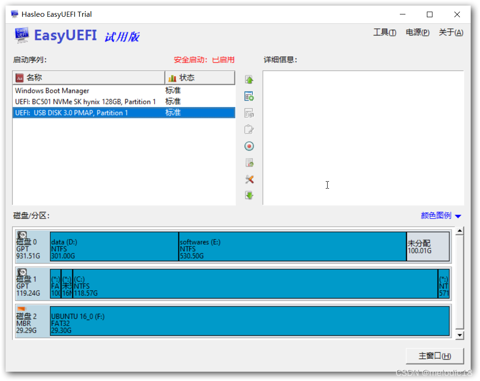Click the Aa icon in 名称 column header
The width and height of the screenshot is (480, 381).
point(19,77)
